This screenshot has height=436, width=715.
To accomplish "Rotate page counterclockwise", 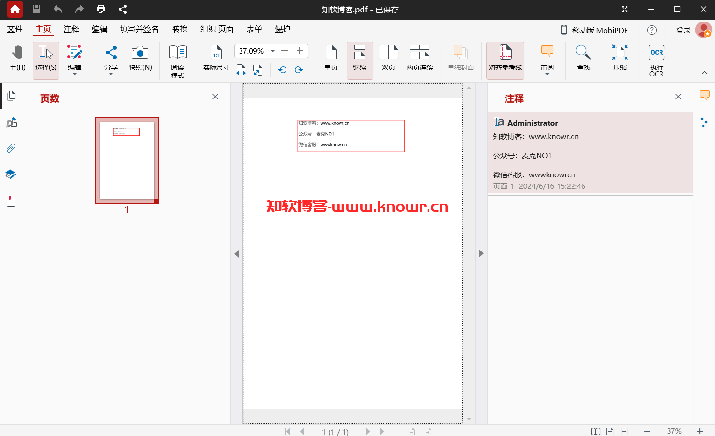I will coord(282,70).
